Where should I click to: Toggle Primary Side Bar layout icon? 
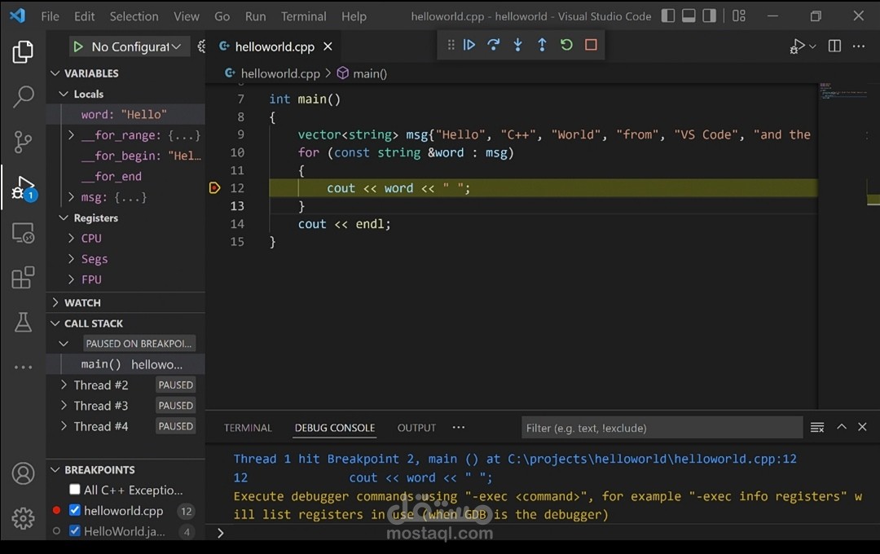point(667,15)
